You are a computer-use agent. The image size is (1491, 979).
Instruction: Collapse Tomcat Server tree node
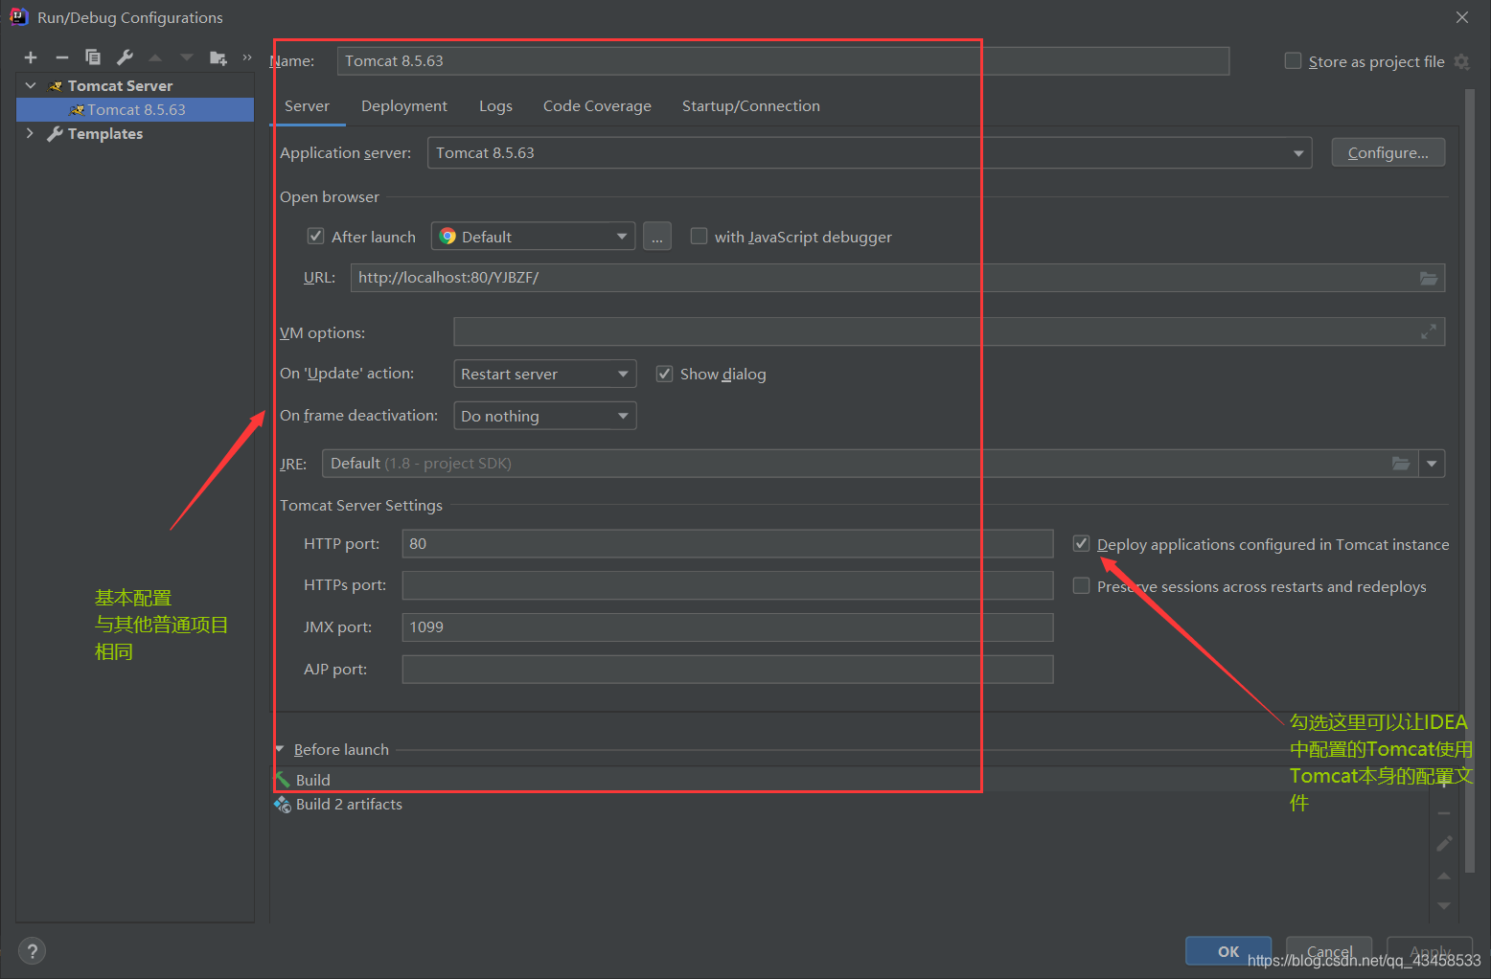31,85
